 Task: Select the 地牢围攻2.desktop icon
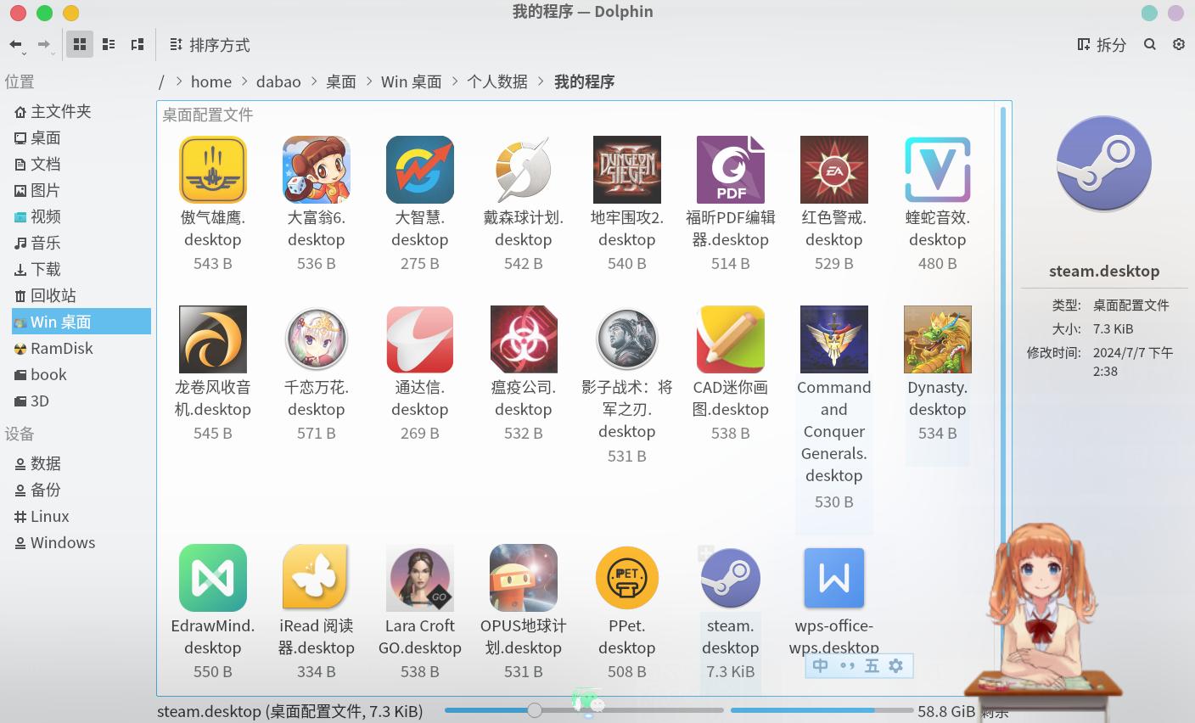coord(627,170)
